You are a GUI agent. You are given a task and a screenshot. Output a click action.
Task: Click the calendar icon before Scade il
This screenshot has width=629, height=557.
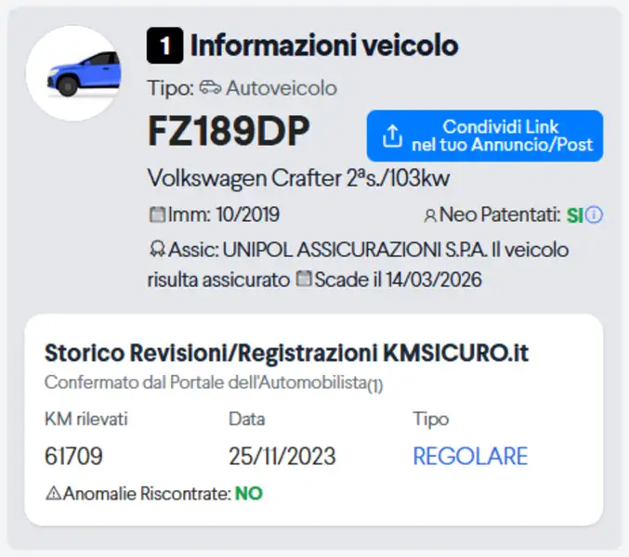(x=304, y=278)
